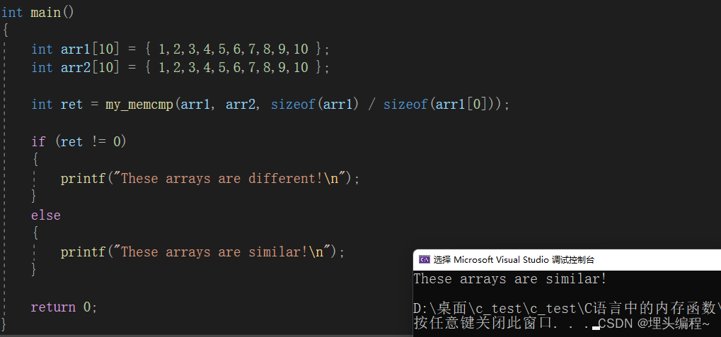Image resolution: width=721 pixels, height=337 pixels.
Task: Click the 'return 0;' statement
Action: (64, 307)
